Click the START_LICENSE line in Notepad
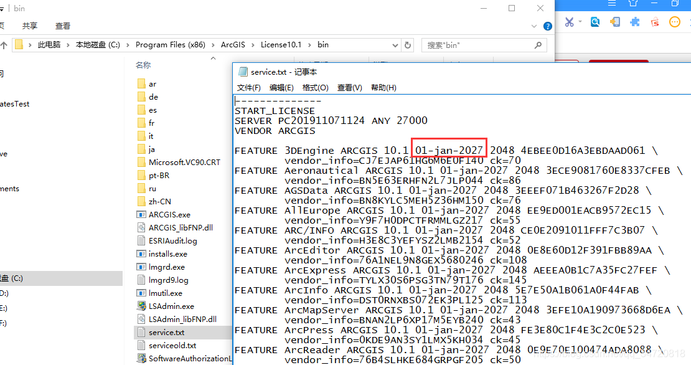The width and height of the screenshot is (691, 365). pos(275,111)
